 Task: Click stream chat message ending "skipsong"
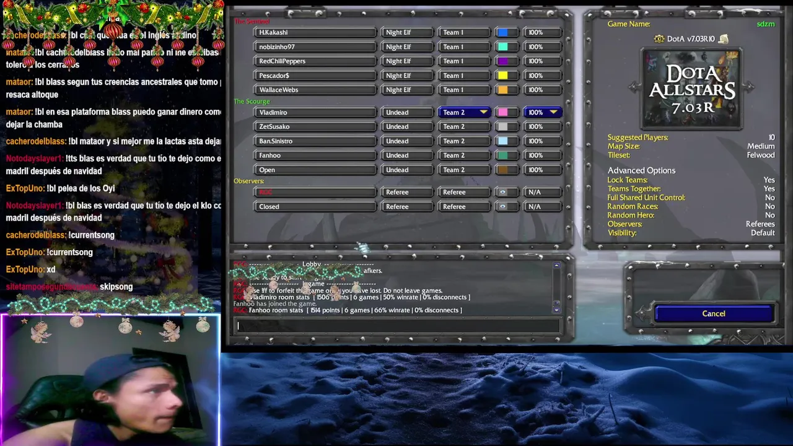click(x=69, y=287)
